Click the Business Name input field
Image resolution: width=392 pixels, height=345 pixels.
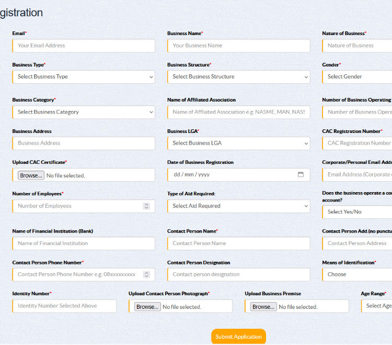[x=238, y=46]
